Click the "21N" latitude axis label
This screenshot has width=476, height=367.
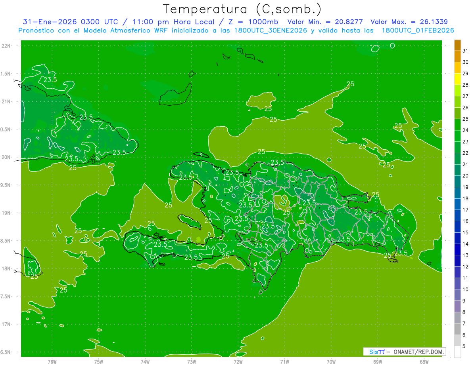tap(6, 101)
